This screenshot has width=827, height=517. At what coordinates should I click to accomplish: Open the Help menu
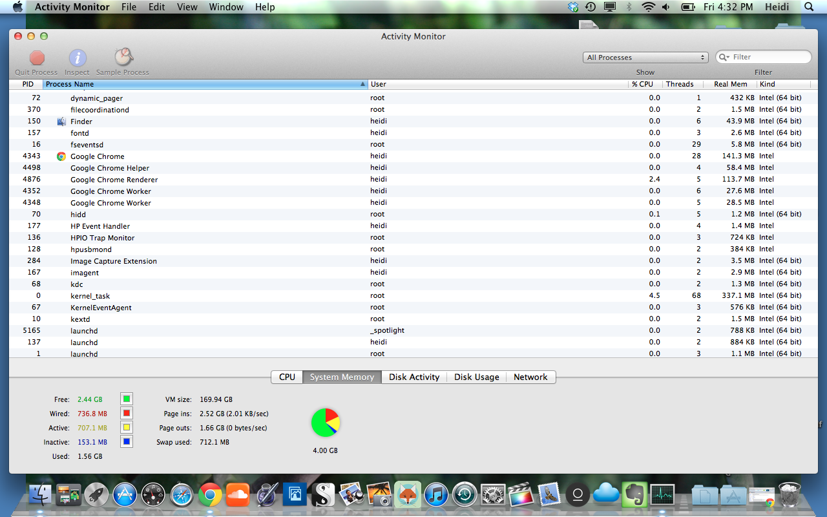(x=265, y=7)
